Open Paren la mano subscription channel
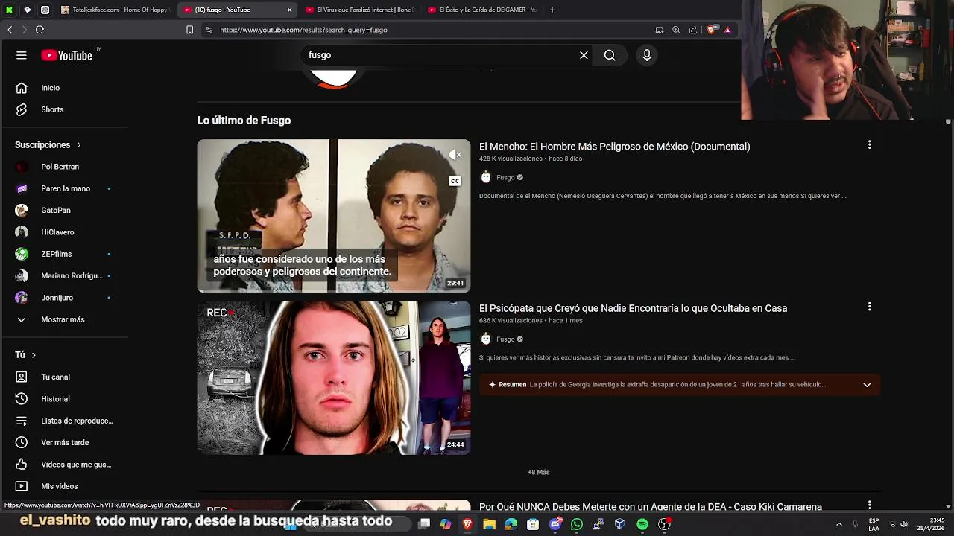 tap(66, 188)
